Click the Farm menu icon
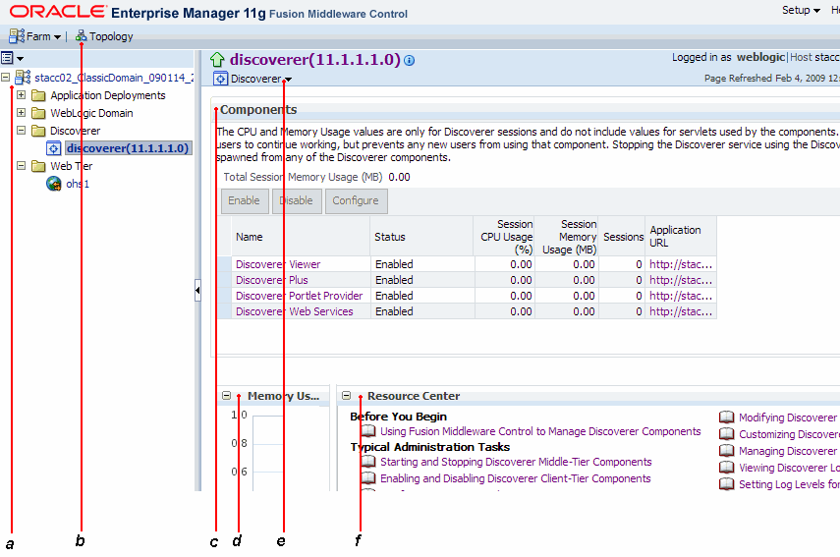Image resolution: width=840 pixels, height=557 pixels. (x=17, y=36)
